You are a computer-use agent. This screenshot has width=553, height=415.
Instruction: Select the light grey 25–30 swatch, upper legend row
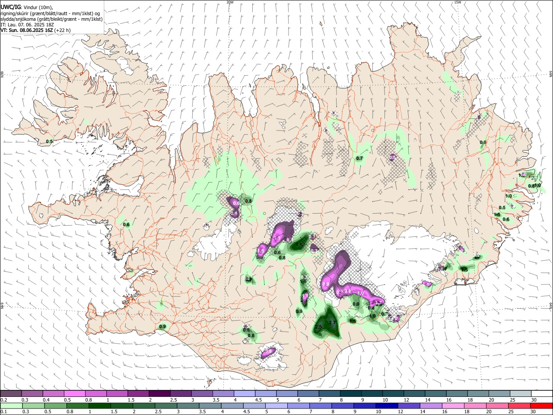(x=520, y=393)
